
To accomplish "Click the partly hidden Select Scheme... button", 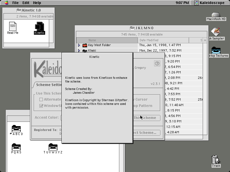I will click(x=147, y=133).
